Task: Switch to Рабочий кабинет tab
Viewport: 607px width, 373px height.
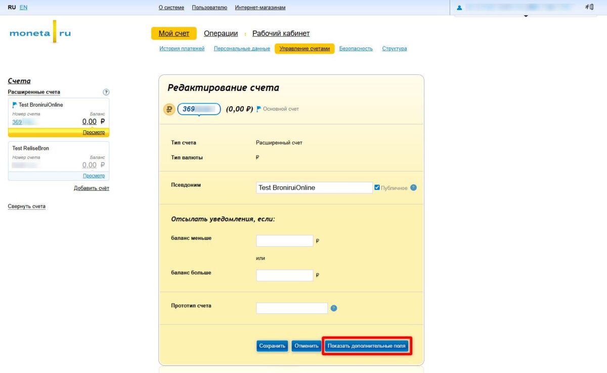Action: [x=281, y=33]
